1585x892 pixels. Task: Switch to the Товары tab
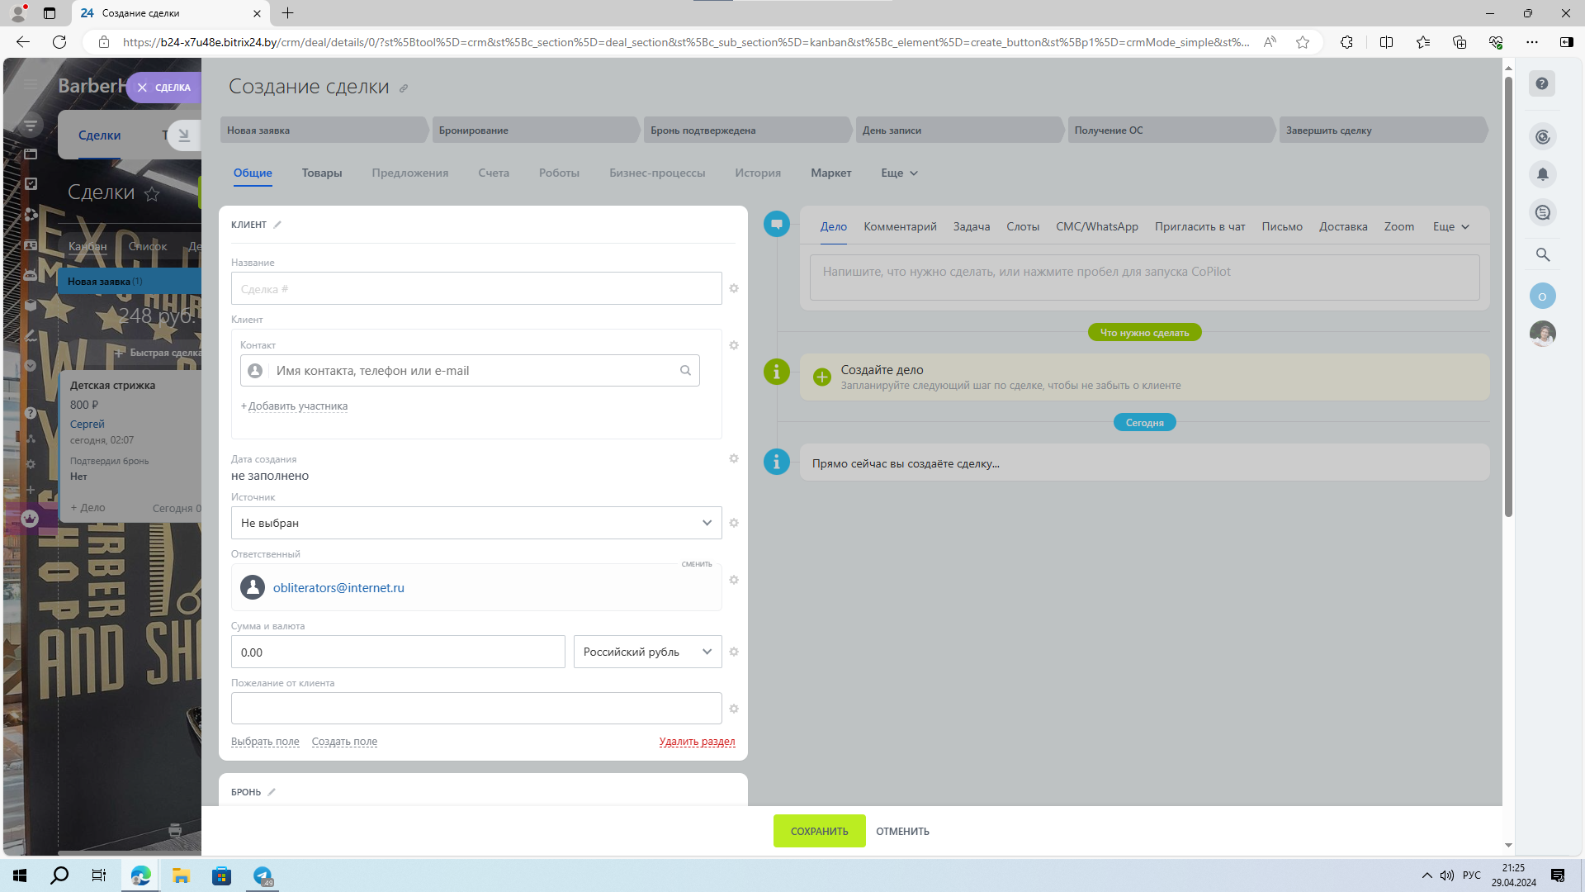click(322, 173)
